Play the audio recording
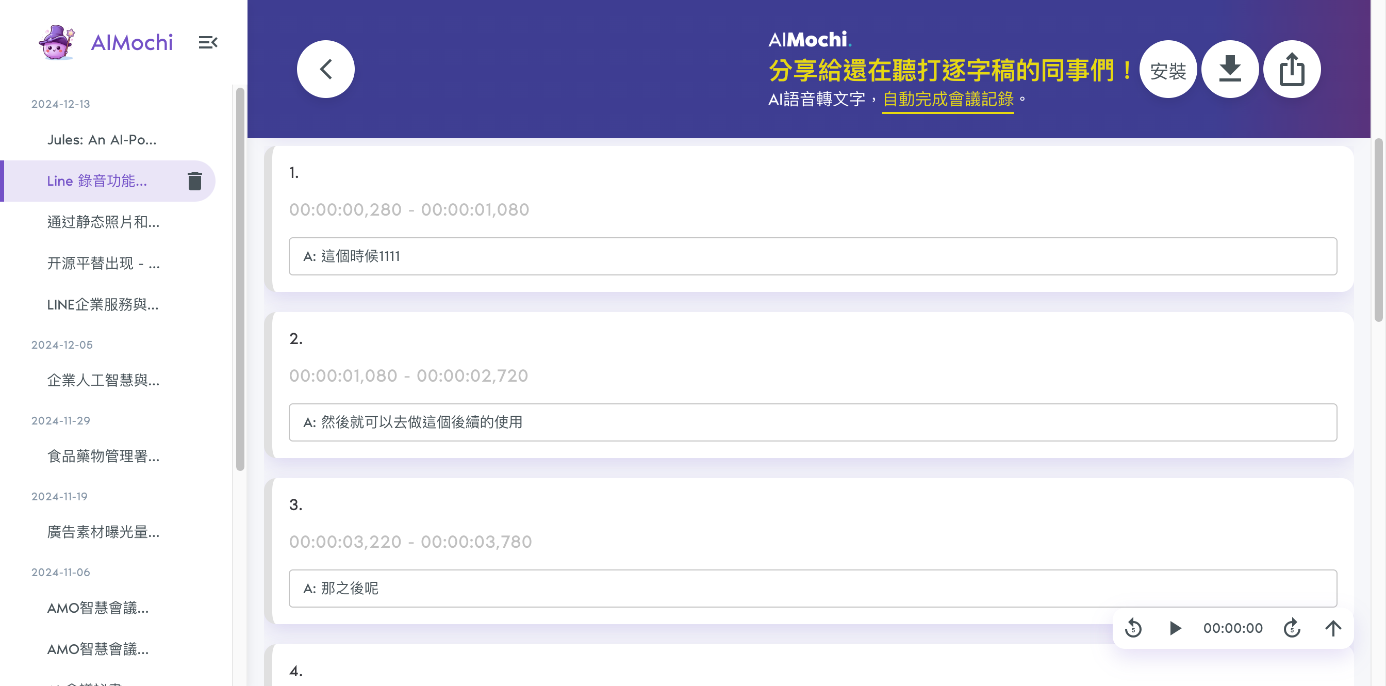 tap(1175, 628)
